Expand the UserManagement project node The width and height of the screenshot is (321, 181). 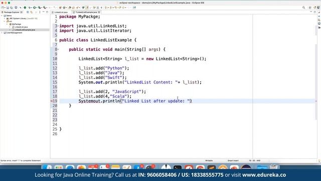click(x=2, y=33)
